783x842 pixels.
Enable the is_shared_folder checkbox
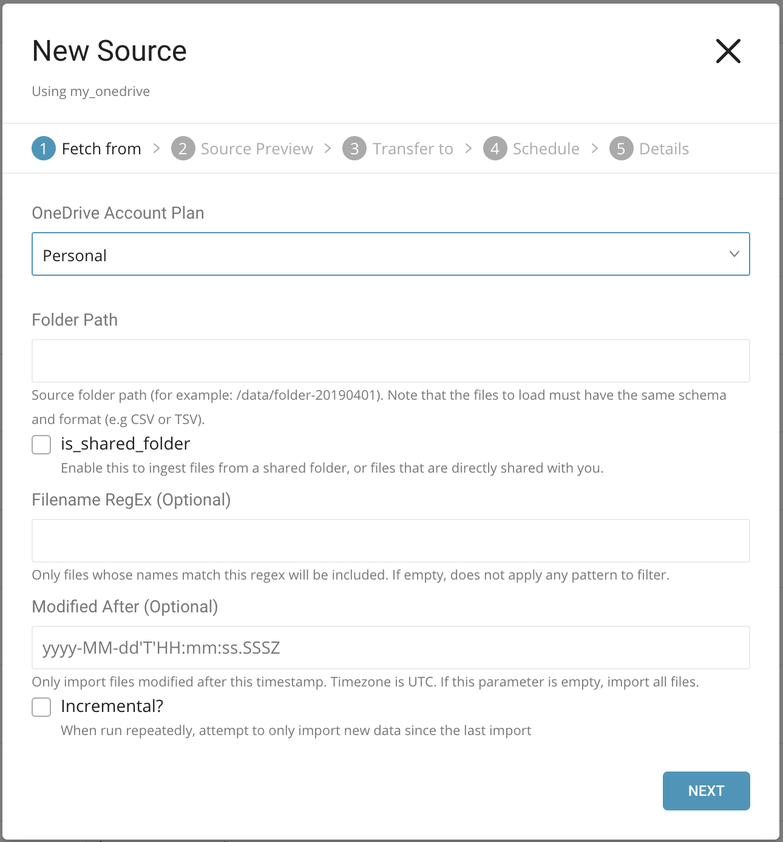41,445
